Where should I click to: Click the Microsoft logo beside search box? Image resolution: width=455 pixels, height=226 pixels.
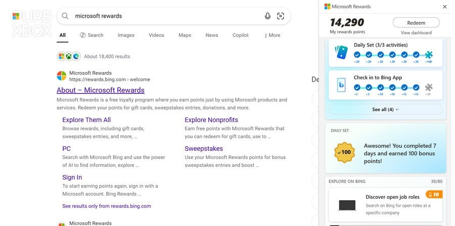point(16,16)
